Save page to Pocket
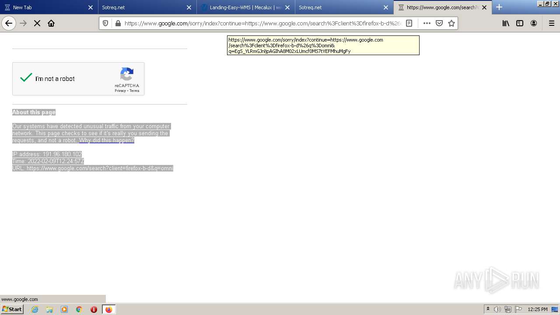The height and width of the screenshot is (315, 560). point(439,23)
